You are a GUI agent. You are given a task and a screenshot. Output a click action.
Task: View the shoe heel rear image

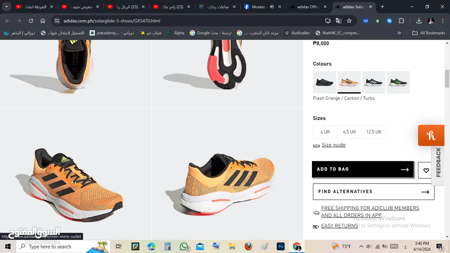pos(76,74)
